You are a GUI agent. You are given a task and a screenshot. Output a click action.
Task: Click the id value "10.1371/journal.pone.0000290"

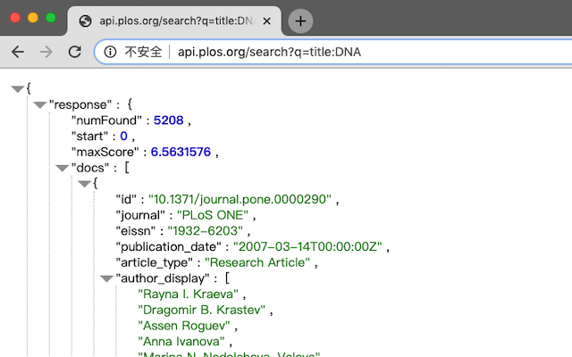tap(240, 199)
